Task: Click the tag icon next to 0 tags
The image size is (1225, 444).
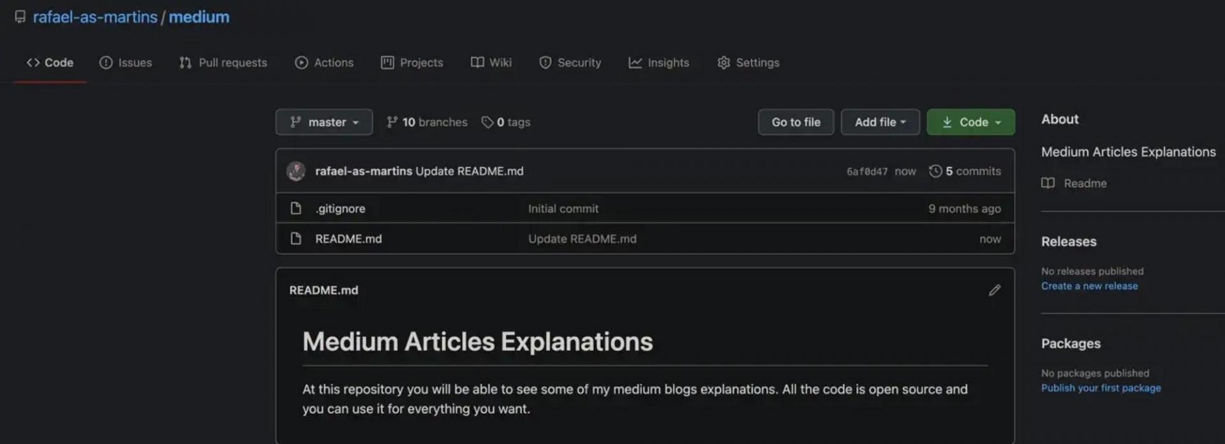Action: tap(487, 122)
